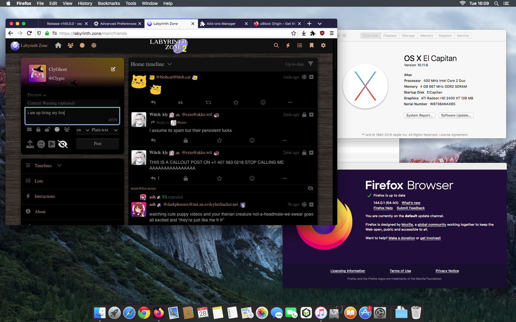Toggle hidden-status eye icon on treats@fox.nexus row
The width and height of the screenshot is (516, 322).
[x=310, y=188]
